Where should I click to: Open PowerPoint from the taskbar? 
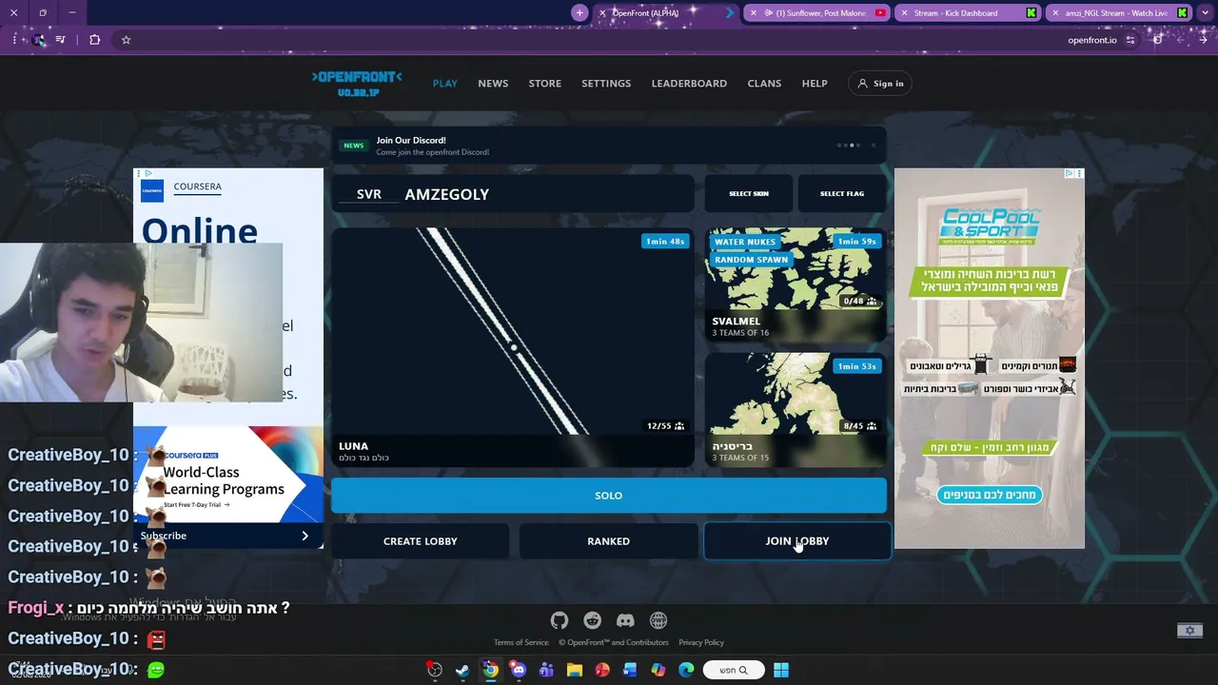pyautogui.click(x=602, y=670)
